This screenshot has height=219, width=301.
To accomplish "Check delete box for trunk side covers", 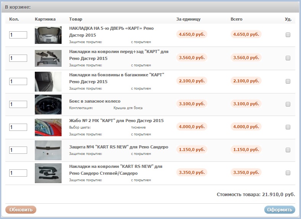I will [x=288, y=81].
